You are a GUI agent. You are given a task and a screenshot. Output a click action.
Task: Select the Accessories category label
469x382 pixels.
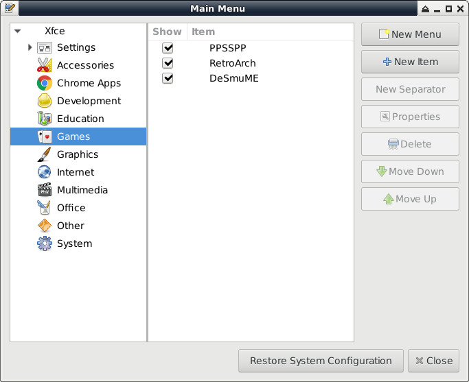pos(85,65)
